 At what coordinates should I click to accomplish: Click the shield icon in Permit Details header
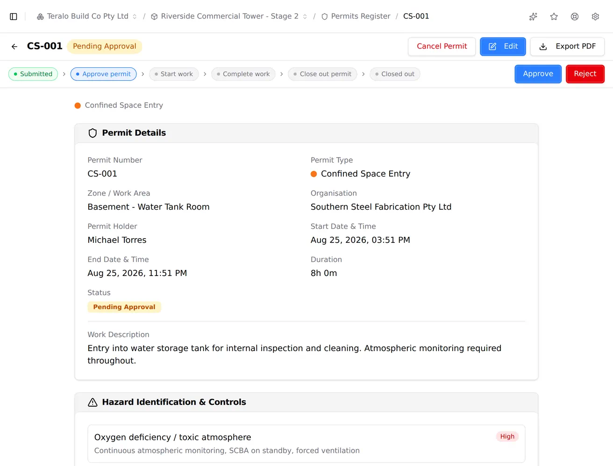pos(93,133)
